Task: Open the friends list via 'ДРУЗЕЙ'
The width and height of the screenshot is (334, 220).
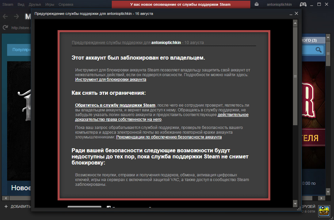Action: [x=309, y=206]
